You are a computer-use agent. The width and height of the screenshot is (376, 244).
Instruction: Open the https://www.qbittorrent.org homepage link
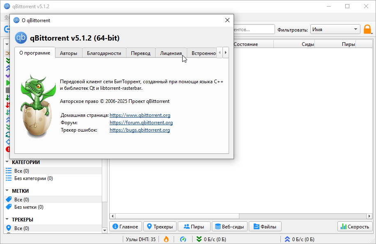click(x=140, y=115)
